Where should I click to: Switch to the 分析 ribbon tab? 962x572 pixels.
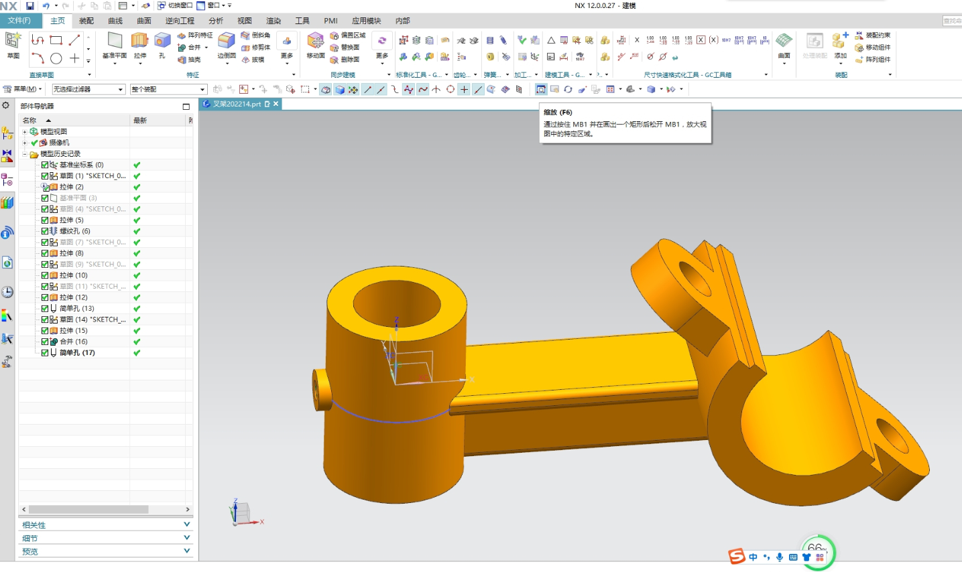(x=216, y=21)
